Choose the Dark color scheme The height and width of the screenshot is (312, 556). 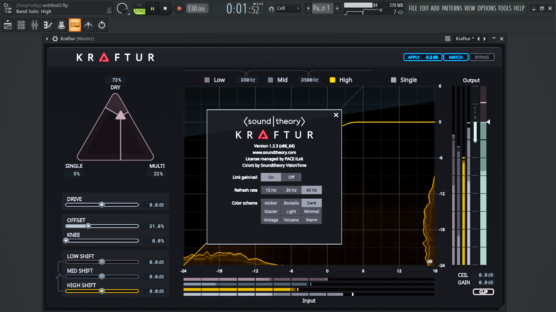312,203
